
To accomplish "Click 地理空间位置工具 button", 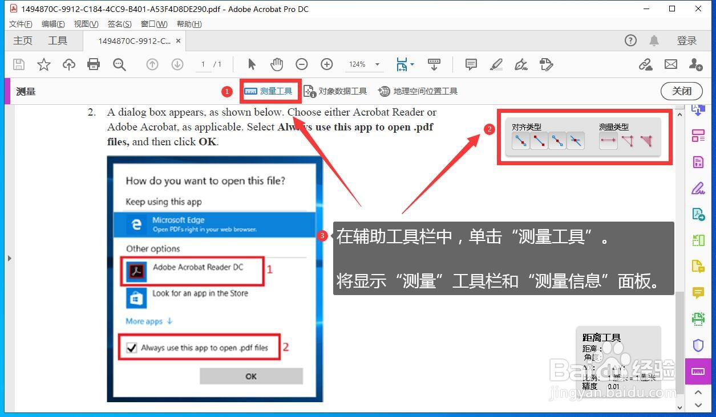I will point(418,91).
